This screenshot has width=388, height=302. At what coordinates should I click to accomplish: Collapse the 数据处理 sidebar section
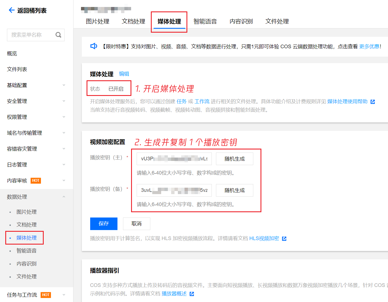pyautogui.click(x=64, y=197)
